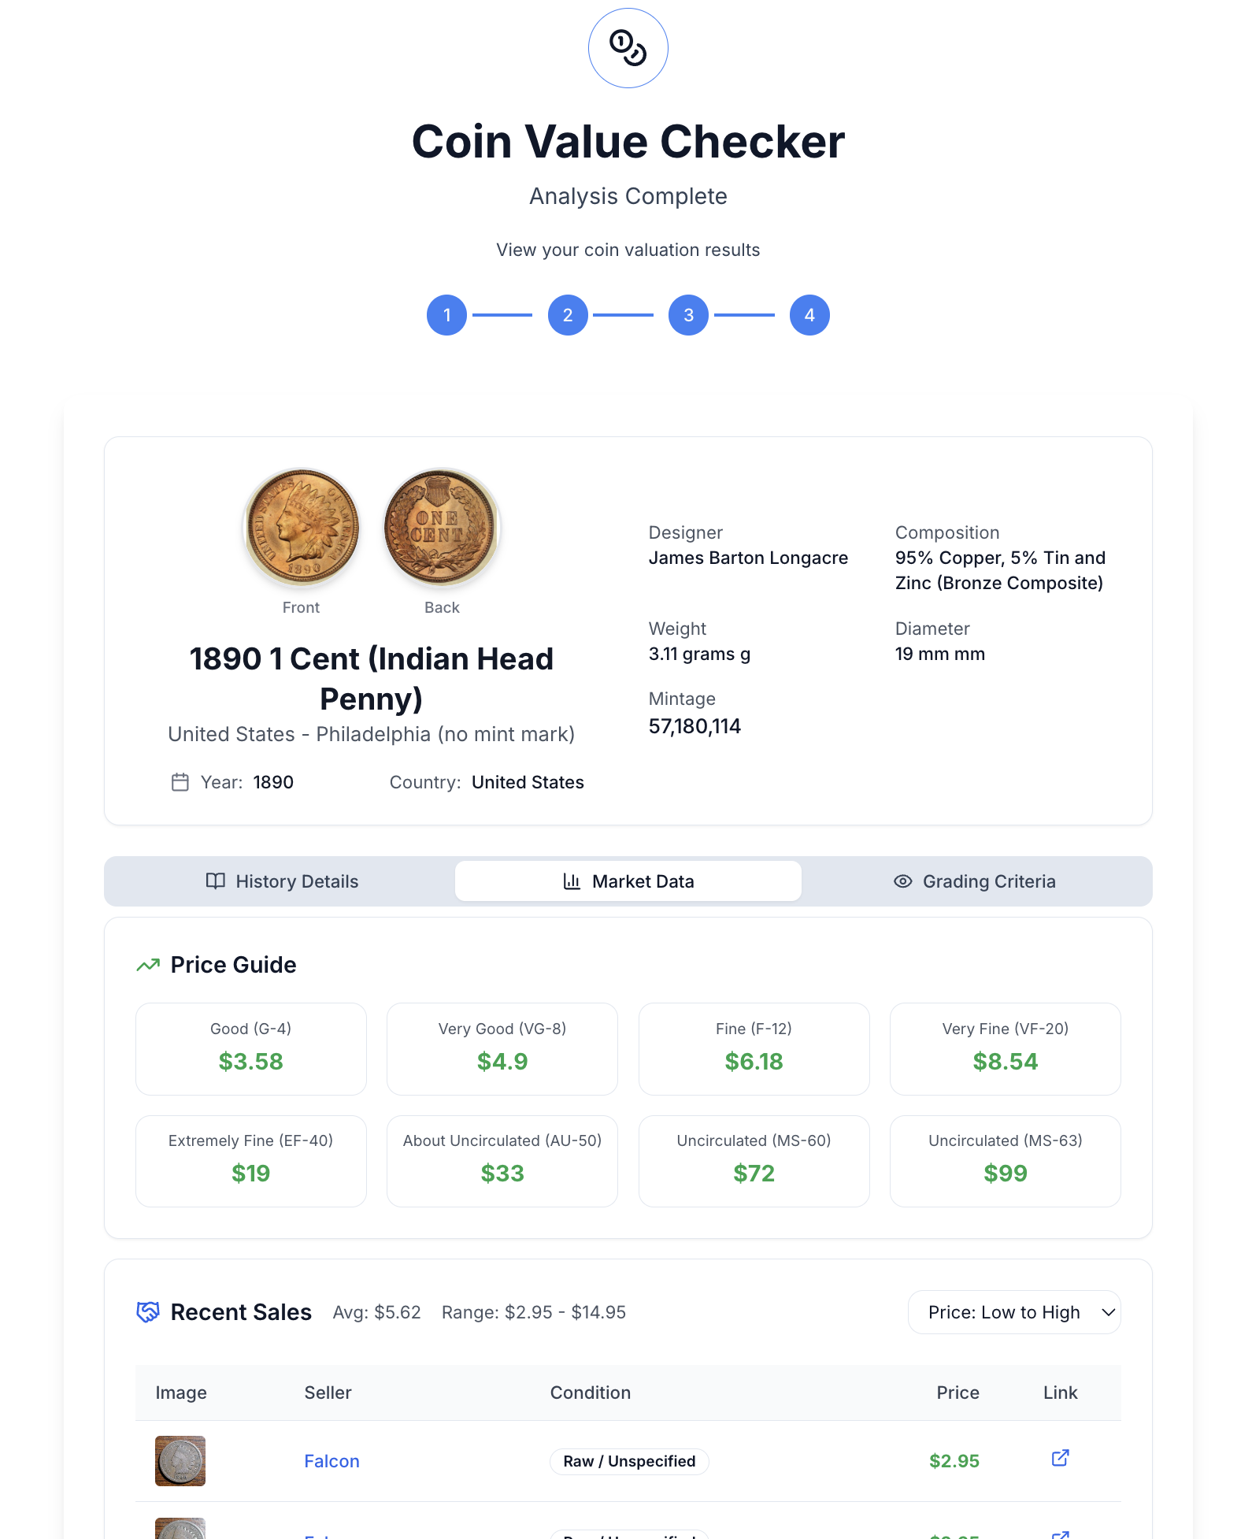Screen dimensions: 1252x1539
Task: Click the Front coin image
Action: tap(302, 527)
